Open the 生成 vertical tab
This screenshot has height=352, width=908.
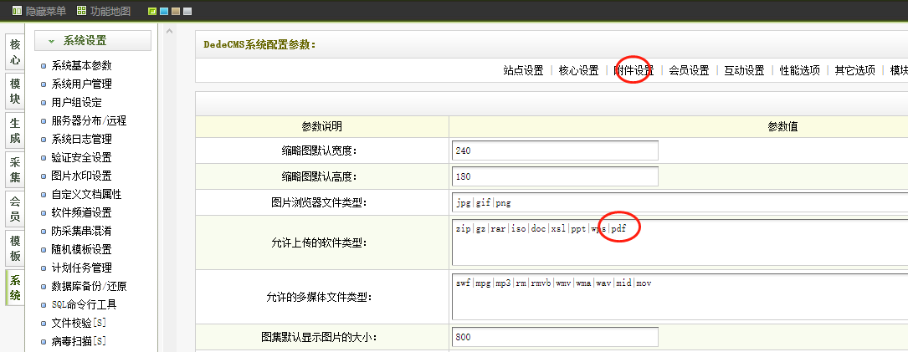(15, 130)
